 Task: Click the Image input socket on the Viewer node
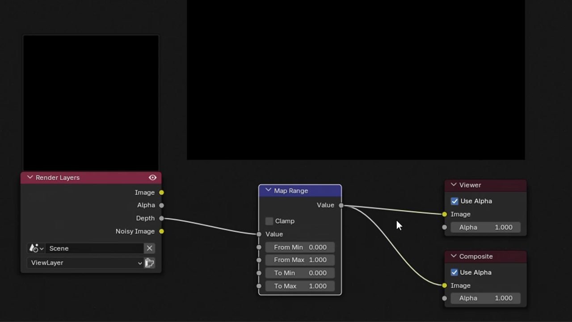(x=444, y=214)
